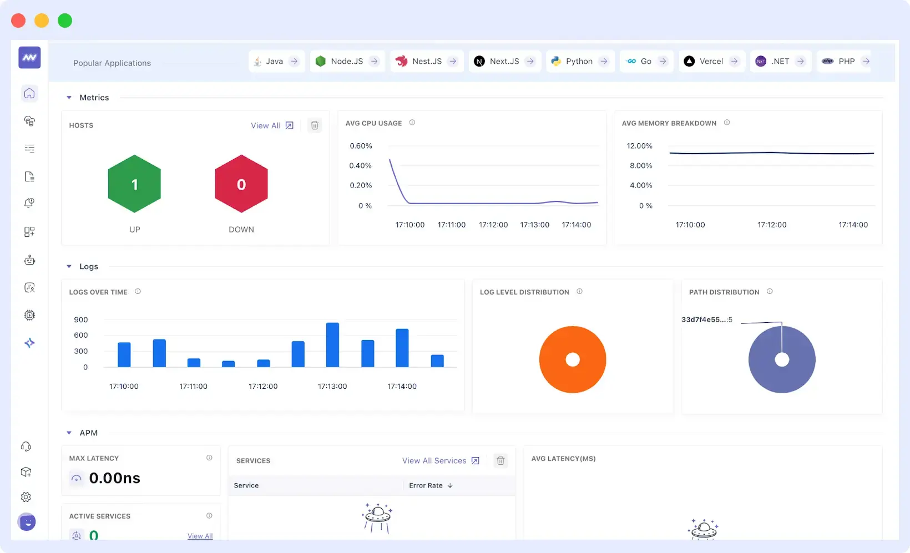Select the Node.JS application card

tap(346, 61)
